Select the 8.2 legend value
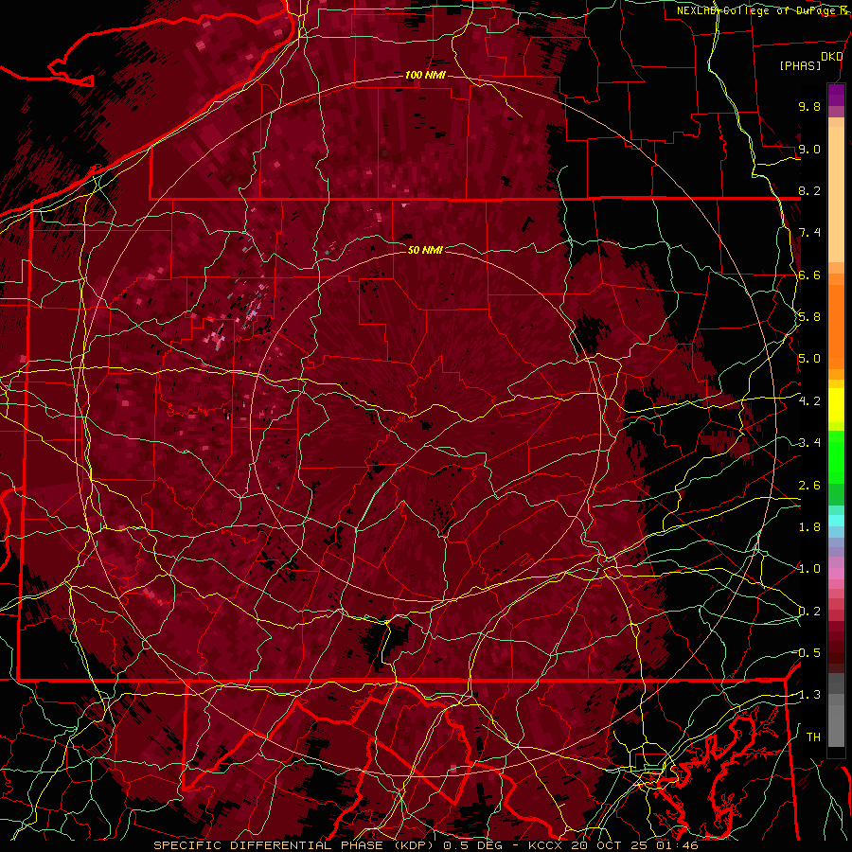 (x=809, y=190)
